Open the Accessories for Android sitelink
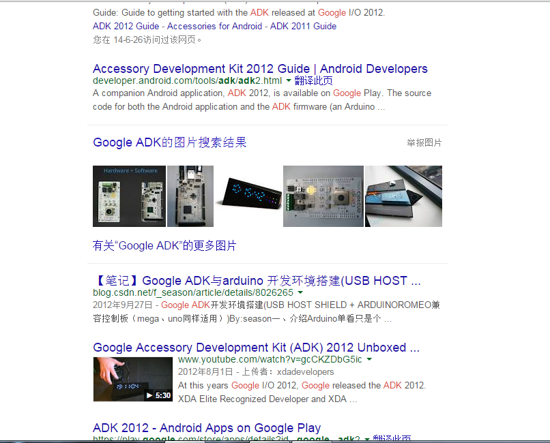 (x=215, y=27)
